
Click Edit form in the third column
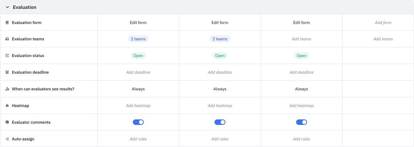(301, 22)
